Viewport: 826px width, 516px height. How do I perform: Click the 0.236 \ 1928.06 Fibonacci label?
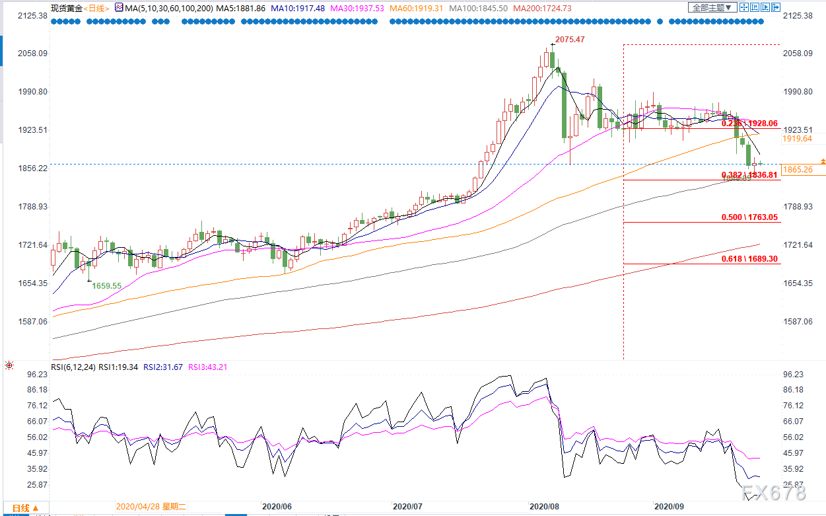(749, 123)
